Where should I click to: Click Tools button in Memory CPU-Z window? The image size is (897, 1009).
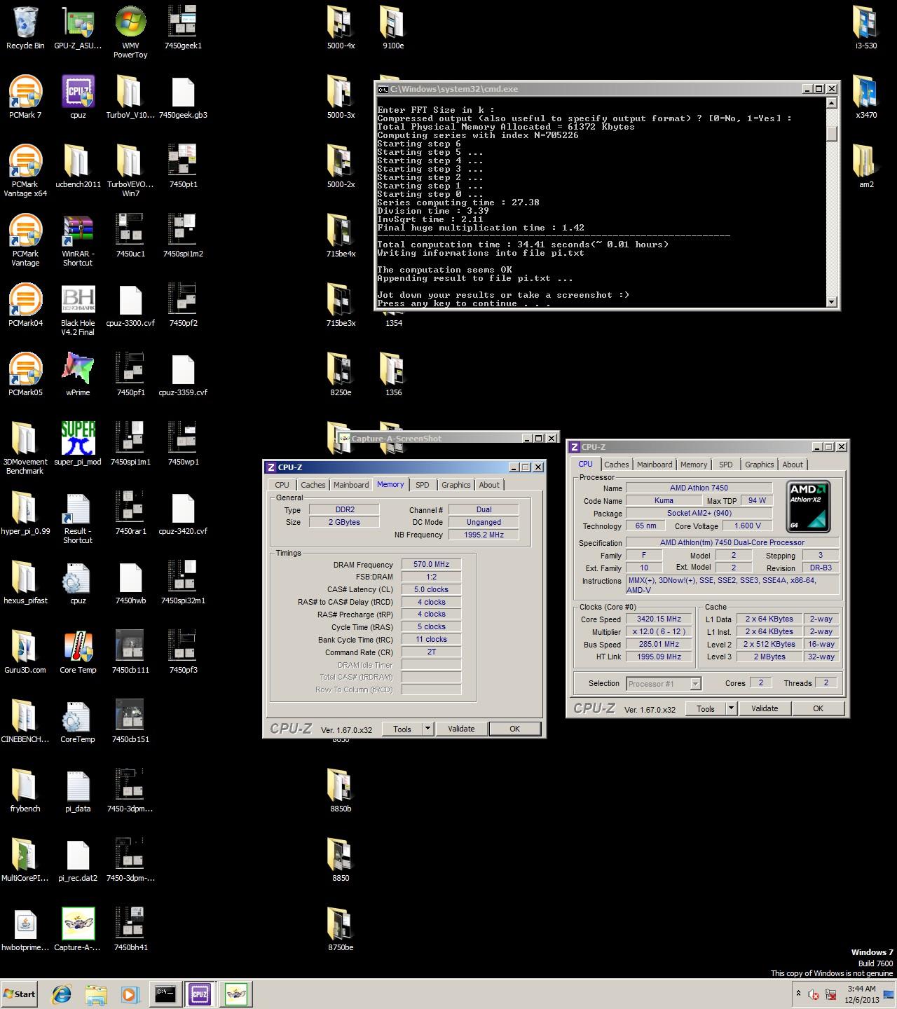(402, 729)
